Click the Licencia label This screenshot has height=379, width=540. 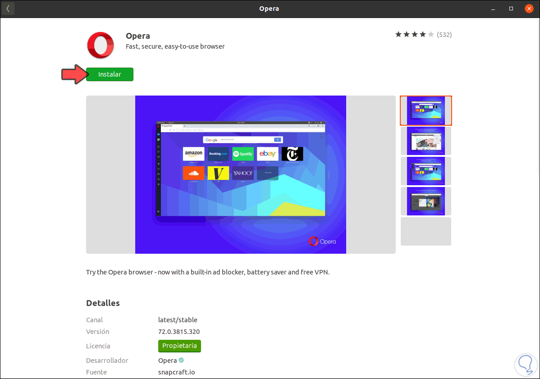pos(98,346)
